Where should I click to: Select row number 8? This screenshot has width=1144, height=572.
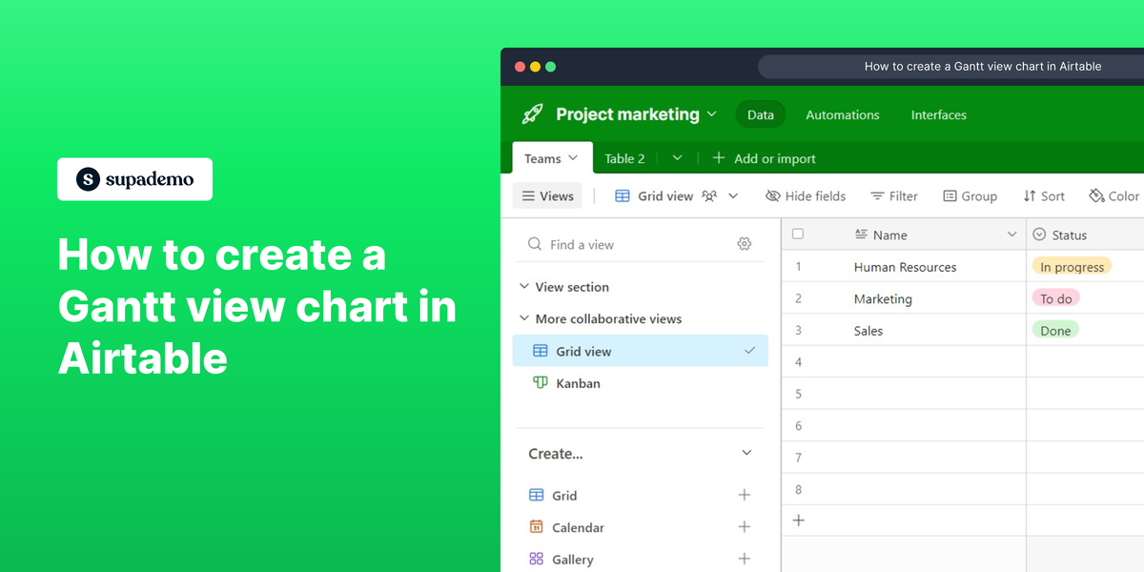pyautogui.click(x=799, y=490)
